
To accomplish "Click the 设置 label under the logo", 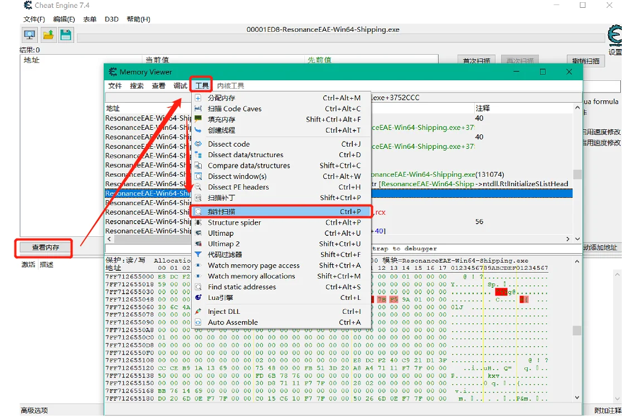I will [x=615, y=52].
